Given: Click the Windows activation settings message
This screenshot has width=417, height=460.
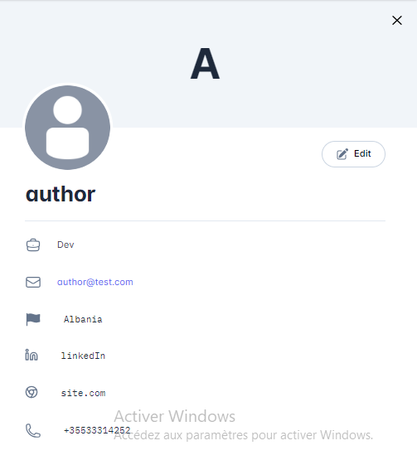Looking at the screenshot, I should [243, 435].
